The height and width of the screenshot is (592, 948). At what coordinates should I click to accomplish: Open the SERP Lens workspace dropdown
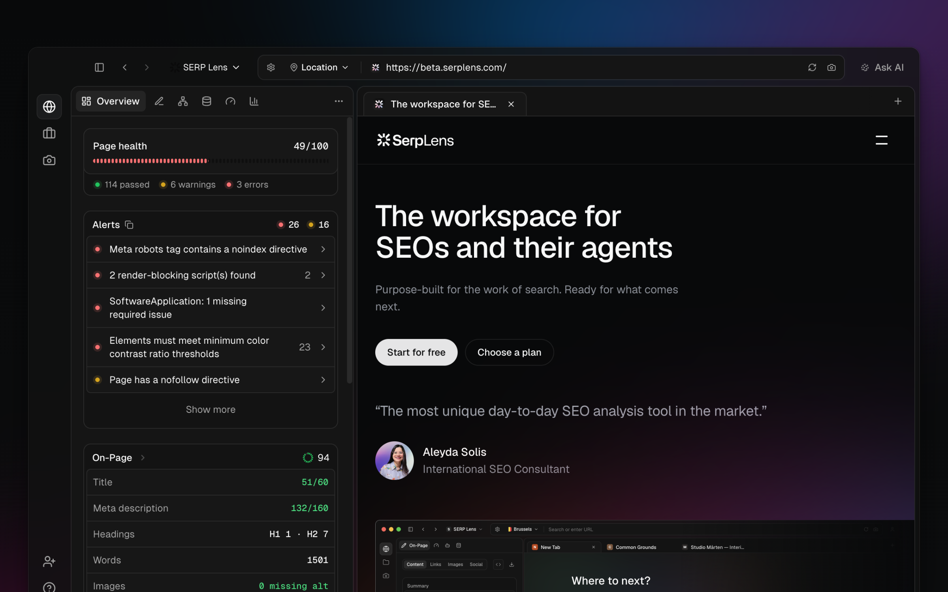205,67
